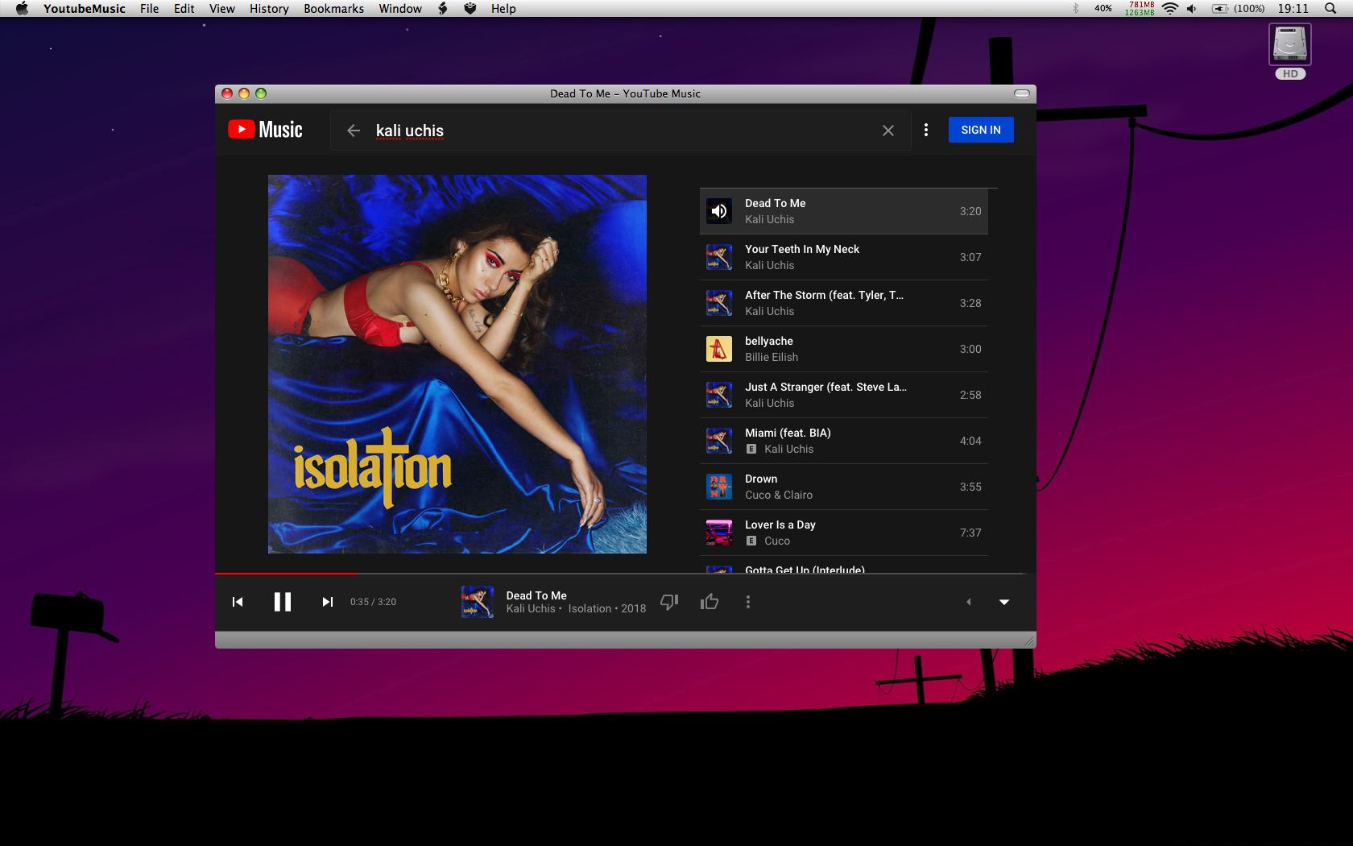The width and height of the screenshot is (1353, 846).
Task: Open the Help menu
Action: click(503, 8)
